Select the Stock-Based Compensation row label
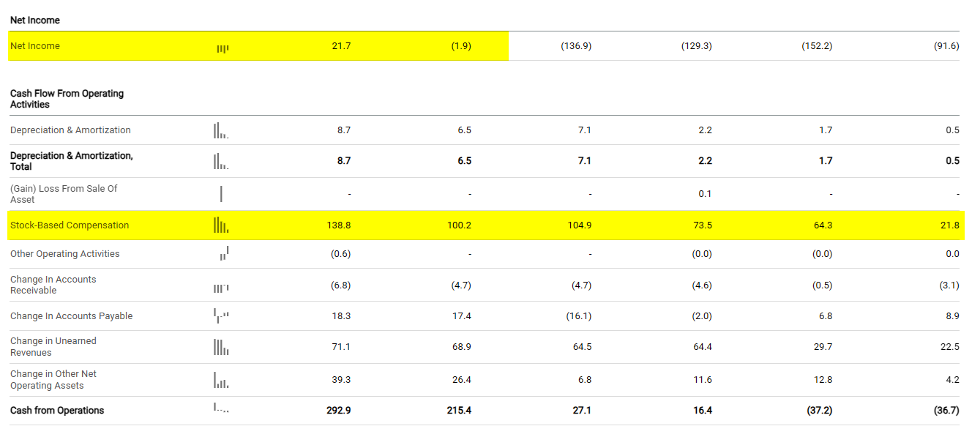The width and height of the screenshot is (972, 437). (70, 225)
